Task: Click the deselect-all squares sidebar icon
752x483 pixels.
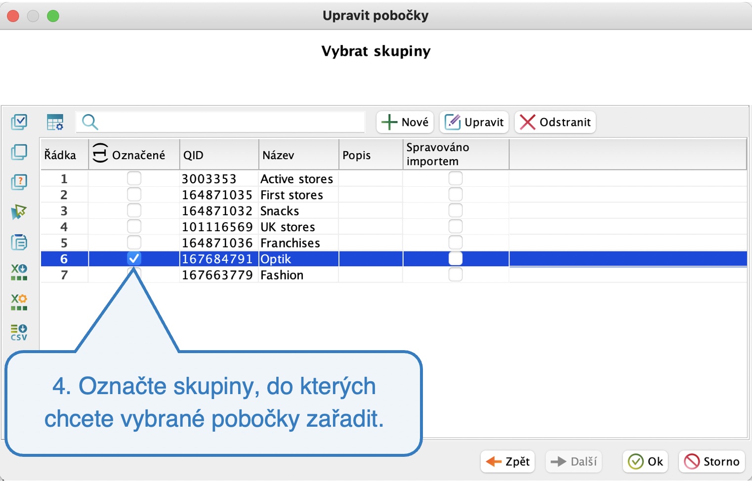Action: (x=19, y=152)
